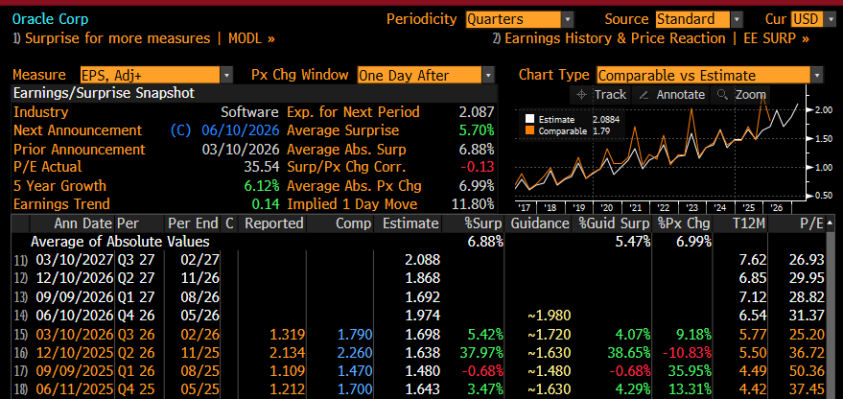The height and width of the screenshot is (399, 843).
Task: Click the '23 year label on chart axis
Action: [x=691, y=207]
